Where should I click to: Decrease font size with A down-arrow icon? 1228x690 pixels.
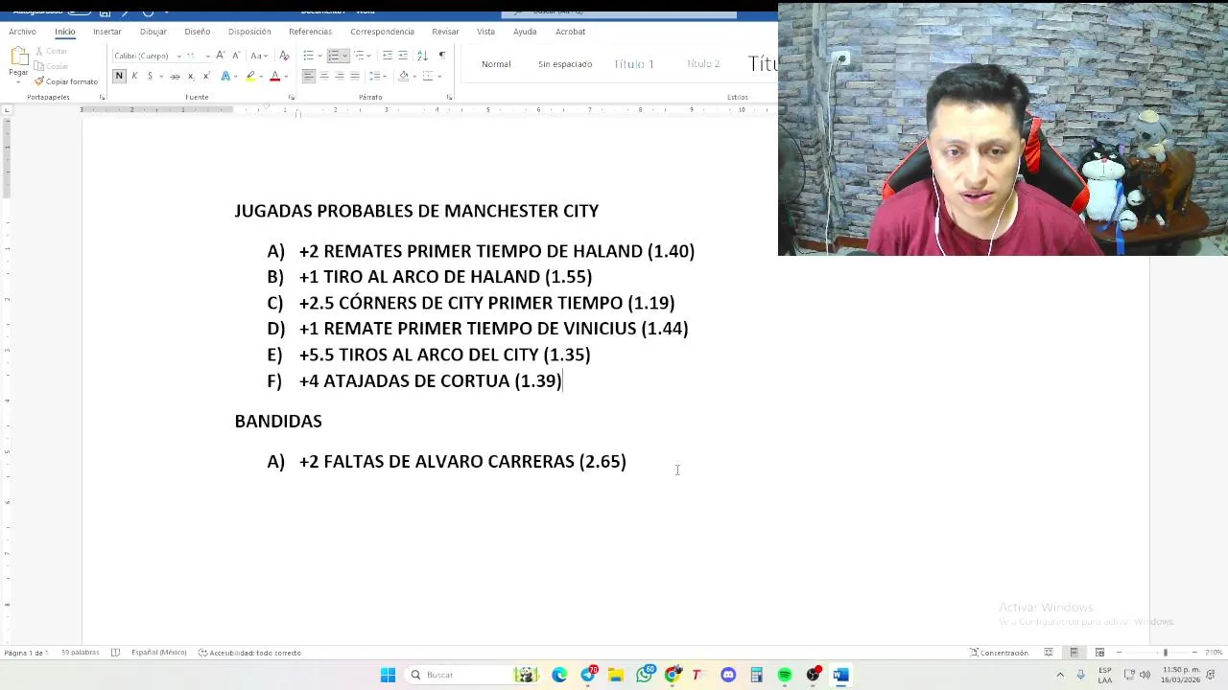click(x=236, y=56)
